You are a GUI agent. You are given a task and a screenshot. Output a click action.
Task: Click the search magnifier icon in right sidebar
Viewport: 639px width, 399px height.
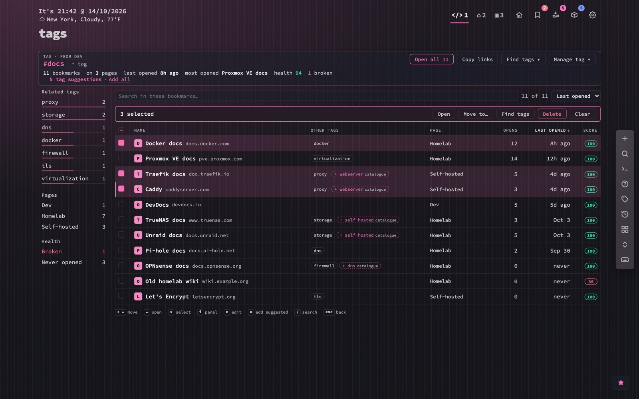tap(625, 154)
